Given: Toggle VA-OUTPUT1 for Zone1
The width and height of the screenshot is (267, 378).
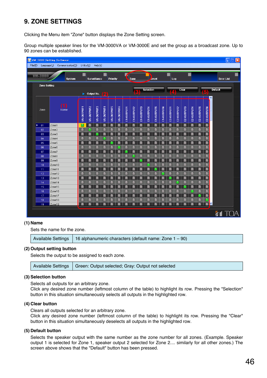Looking at the screenshot, I should click(x=83, y=125).
